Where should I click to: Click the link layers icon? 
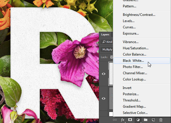pyautogui.click(x=115, y=120)
